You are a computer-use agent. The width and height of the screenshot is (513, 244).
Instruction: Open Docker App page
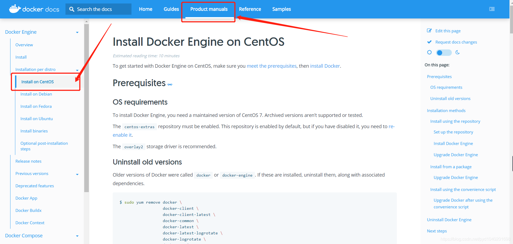click(26, 198)
